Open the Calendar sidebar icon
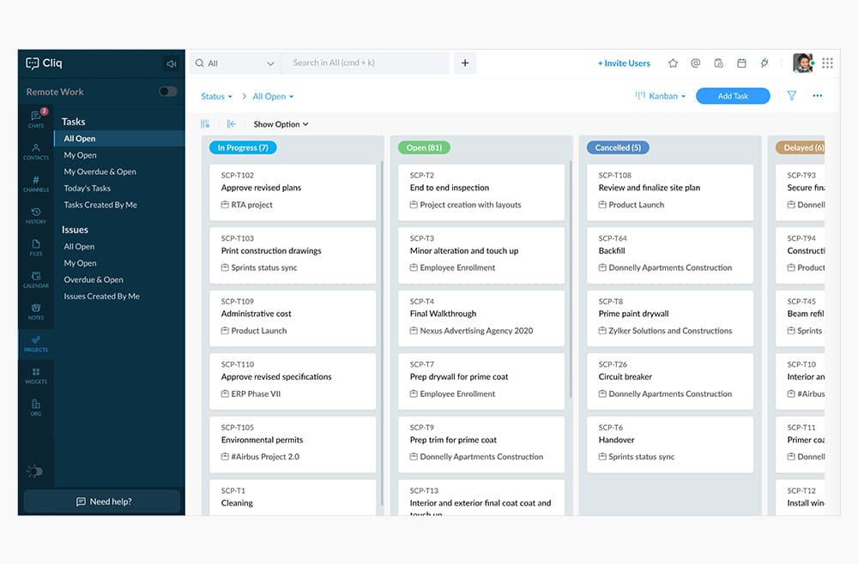Viewport: 858px width, 564px height. pyautogui.click(x=36, y=279)
